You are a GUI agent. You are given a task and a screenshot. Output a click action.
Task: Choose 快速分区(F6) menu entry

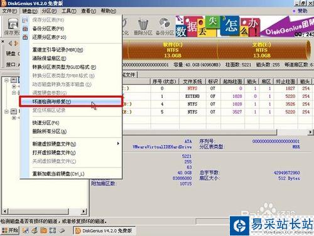(71, 122)
